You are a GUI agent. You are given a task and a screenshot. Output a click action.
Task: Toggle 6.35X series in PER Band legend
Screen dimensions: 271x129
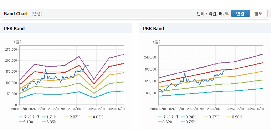click(49, 122)
